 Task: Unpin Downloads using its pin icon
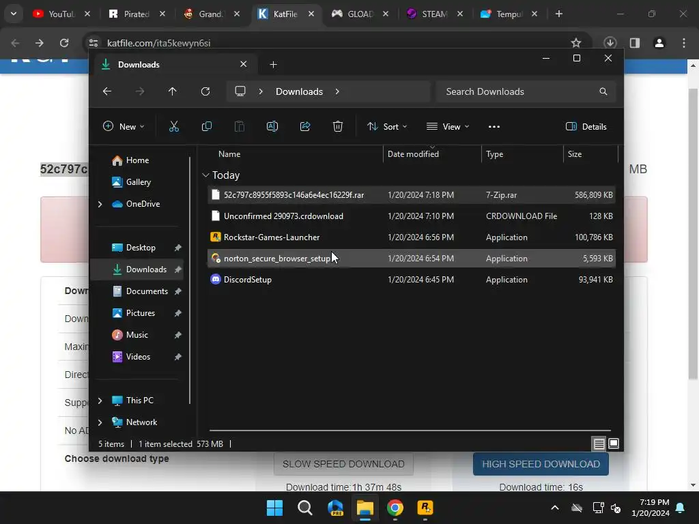pos(177,270)
